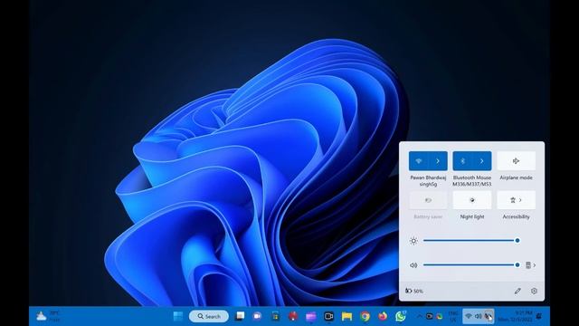Open the Teams Chat taskbar icon
The height and width of the screenshot is (326, 579).
point(257,316)
